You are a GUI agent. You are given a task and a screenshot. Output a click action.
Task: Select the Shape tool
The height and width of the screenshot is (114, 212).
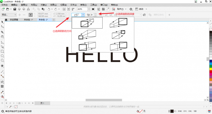click(x=2, y=26)
